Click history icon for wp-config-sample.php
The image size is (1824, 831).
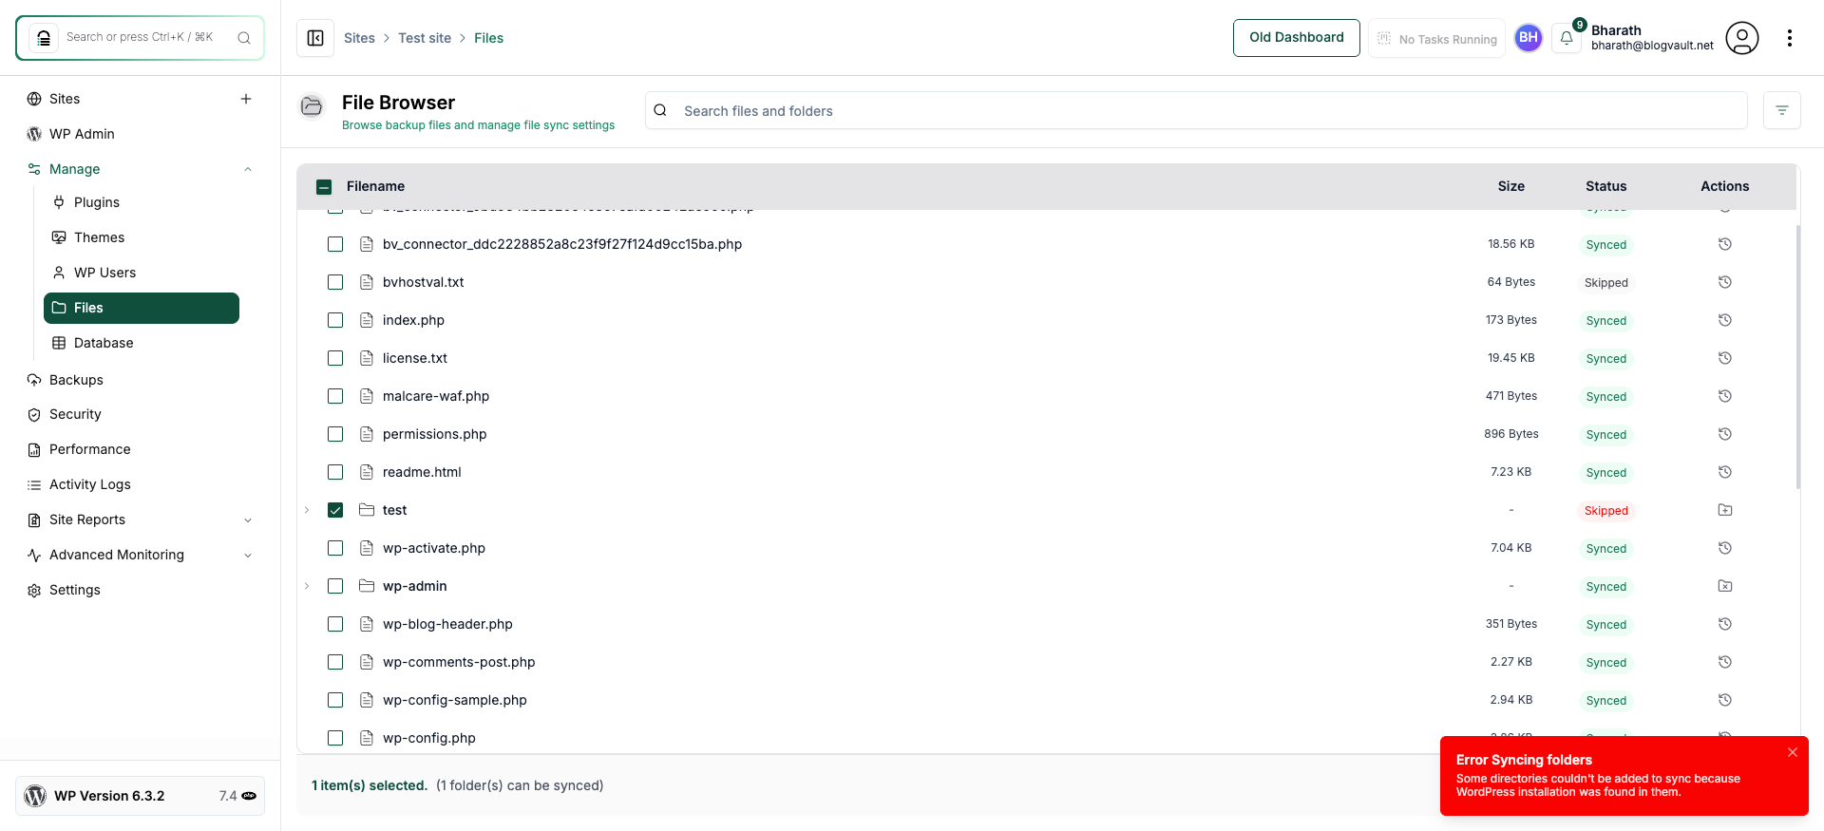tap(1725, 700)
